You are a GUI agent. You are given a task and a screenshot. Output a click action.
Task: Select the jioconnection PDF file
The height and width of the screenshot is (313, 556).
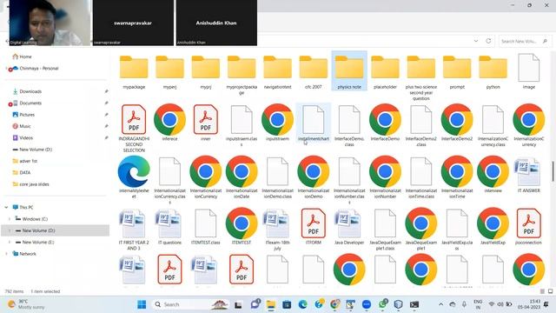[x=529, y=226]
